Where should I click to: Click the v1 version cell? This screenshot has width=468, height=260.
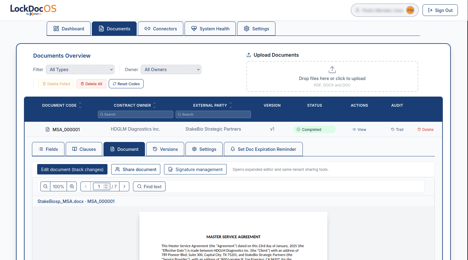(x=272, y=129)
